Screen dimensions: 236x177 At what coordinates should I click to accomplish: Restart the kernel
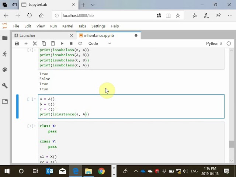tap(80, 44)
